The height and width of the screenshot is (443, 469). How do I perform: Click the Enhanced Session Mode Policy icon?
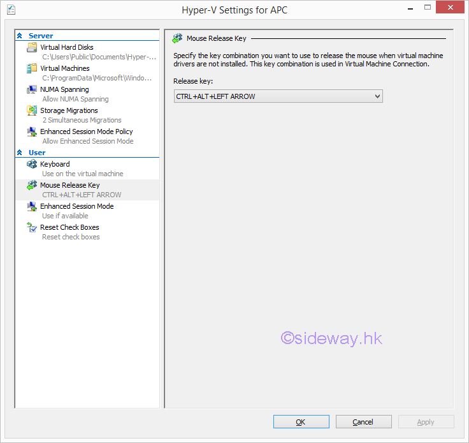coord(32,132)
